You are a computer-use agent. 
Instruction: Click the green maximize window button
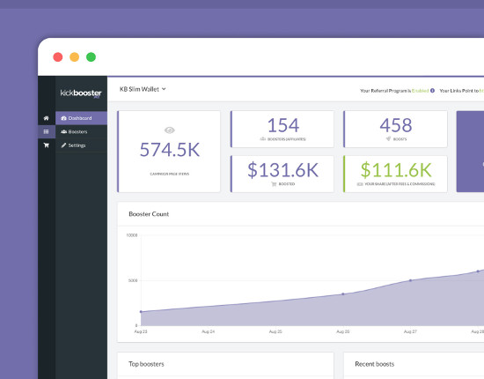pyautogui.click(x=91, y=57)
